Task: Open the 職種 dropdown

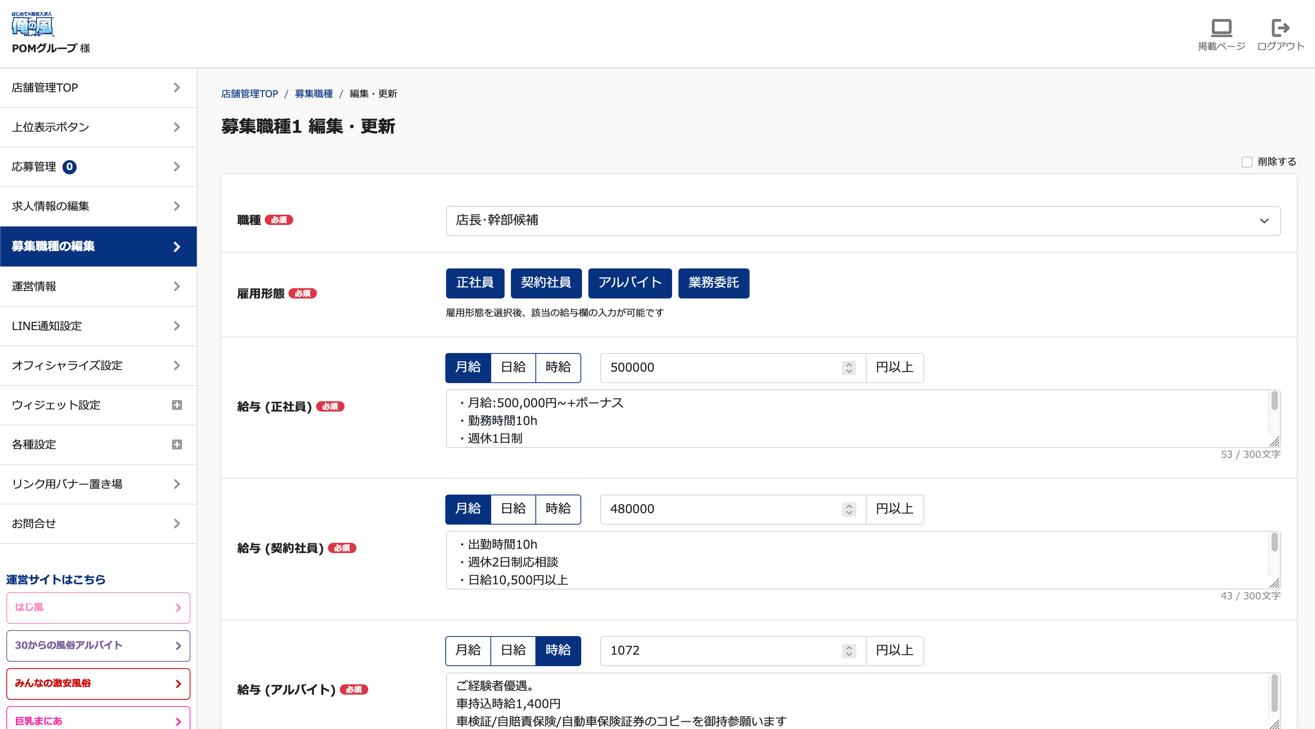Action: [863, 221]
